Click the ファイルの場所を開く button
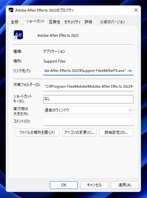Viewport: 147px width, 198px height. [x=37, y=132]
